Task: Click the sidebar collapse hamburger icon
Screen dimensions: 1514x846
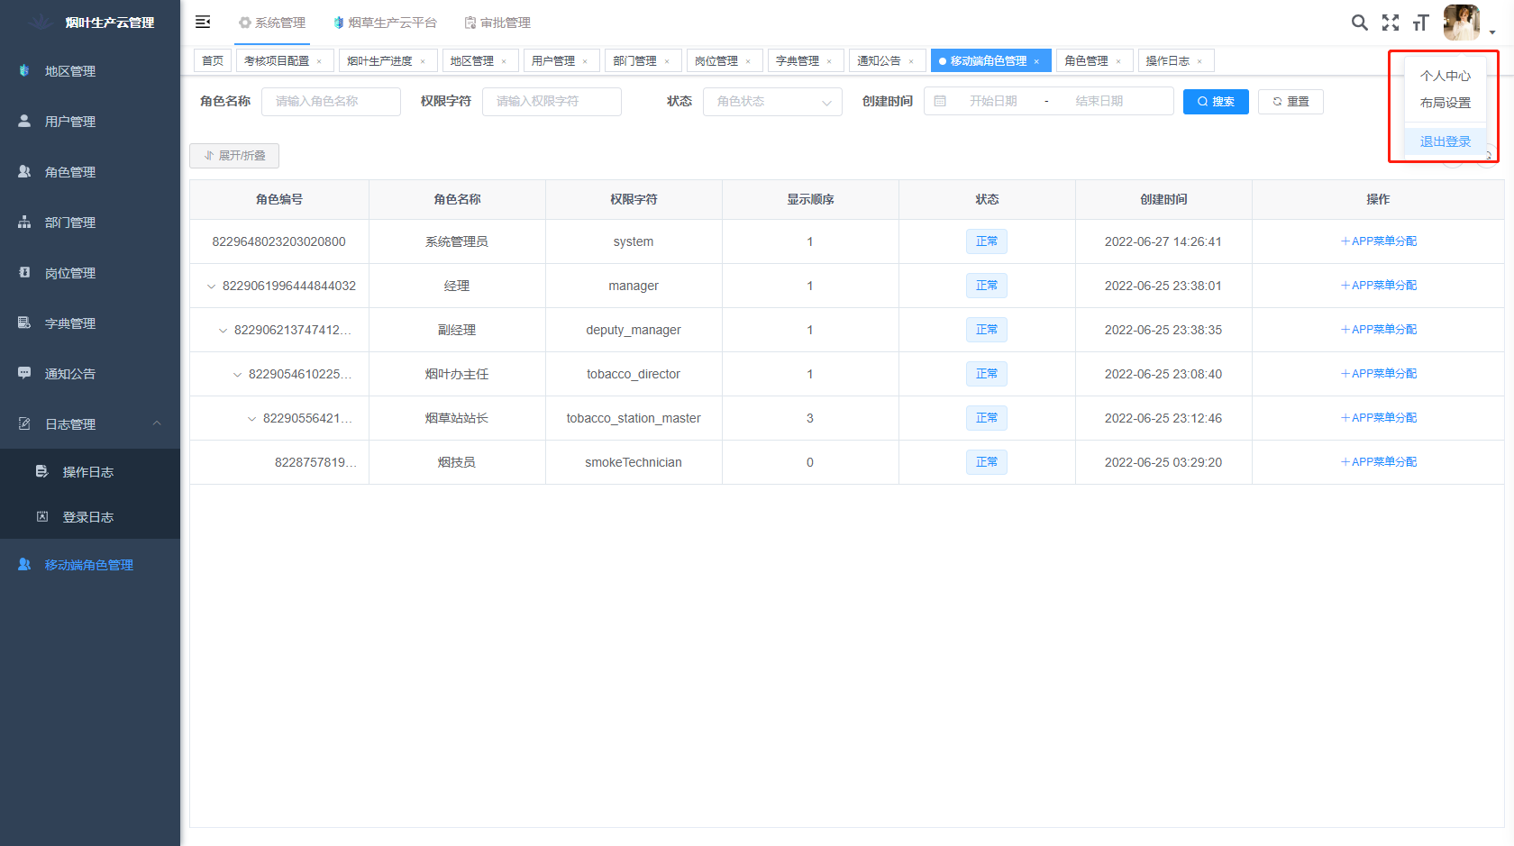Action: pyautogui.click(x=203, y=22)
